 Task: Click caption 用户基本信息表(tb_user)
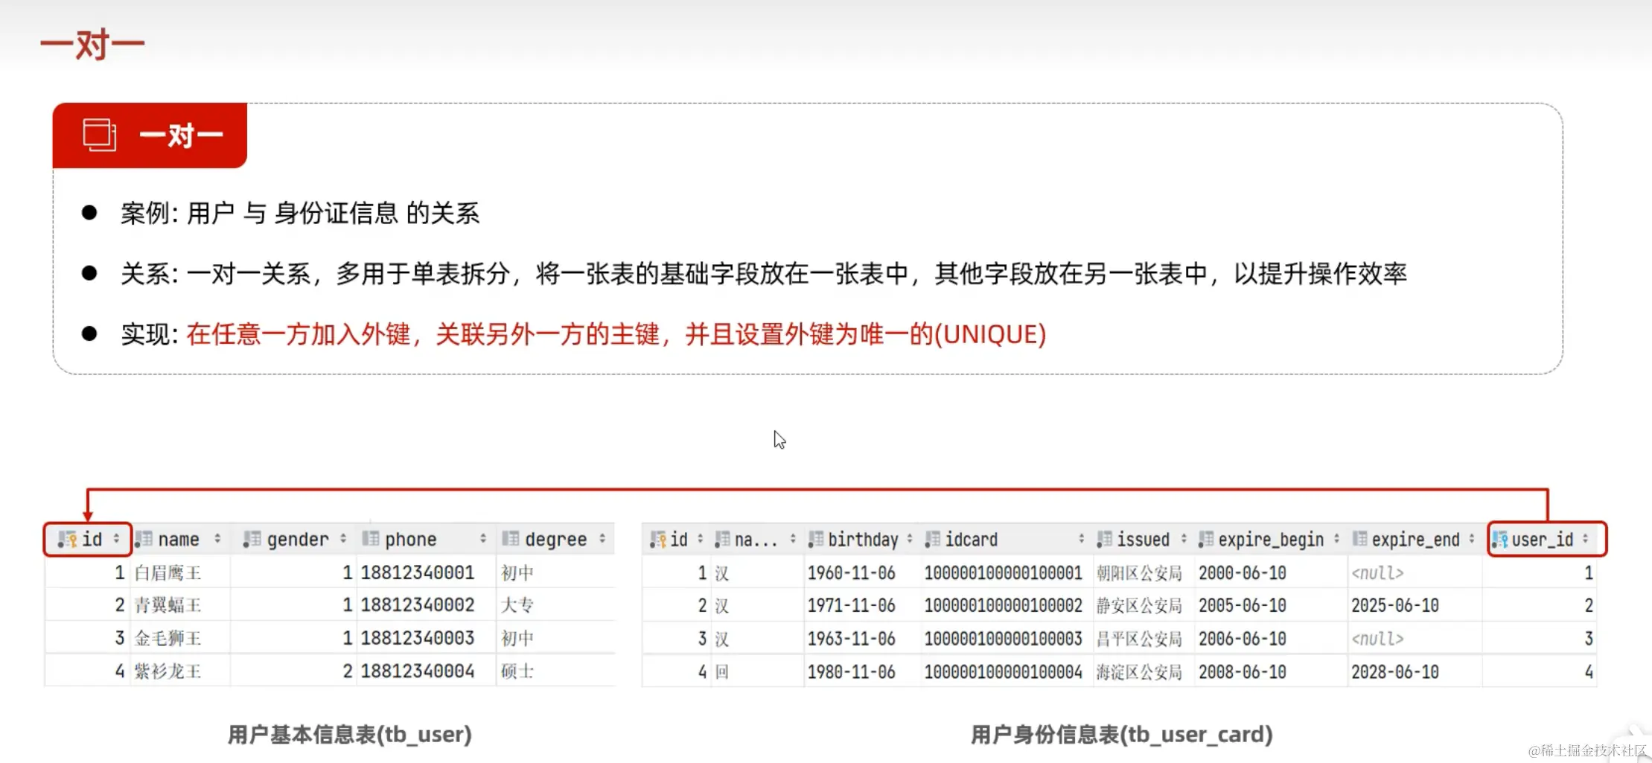pyautogui.click(x=349, y=735)
